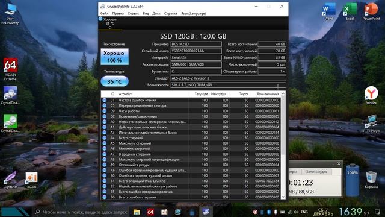Open Lightshot desktop icon
This screenshot has height=217, width=385.
pos(10,180)
